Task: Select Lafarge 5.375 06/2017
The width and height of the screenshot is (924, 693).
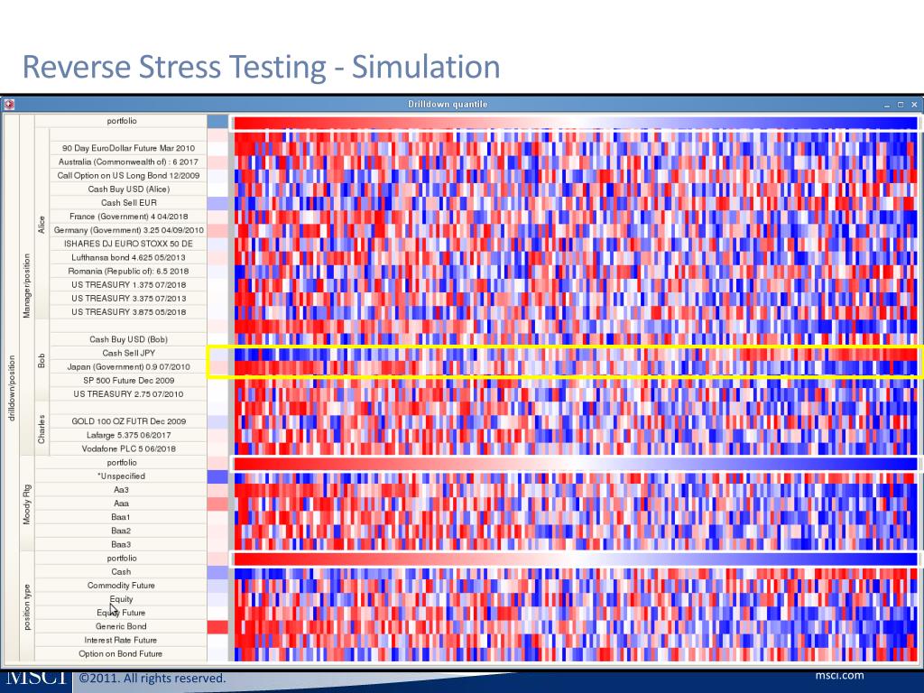Action: pos(128,435)
